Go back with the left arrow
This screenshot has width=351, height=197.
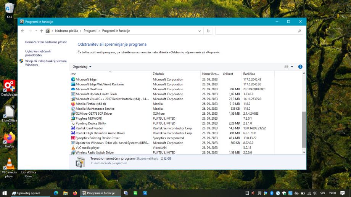[x=23, y=31]
